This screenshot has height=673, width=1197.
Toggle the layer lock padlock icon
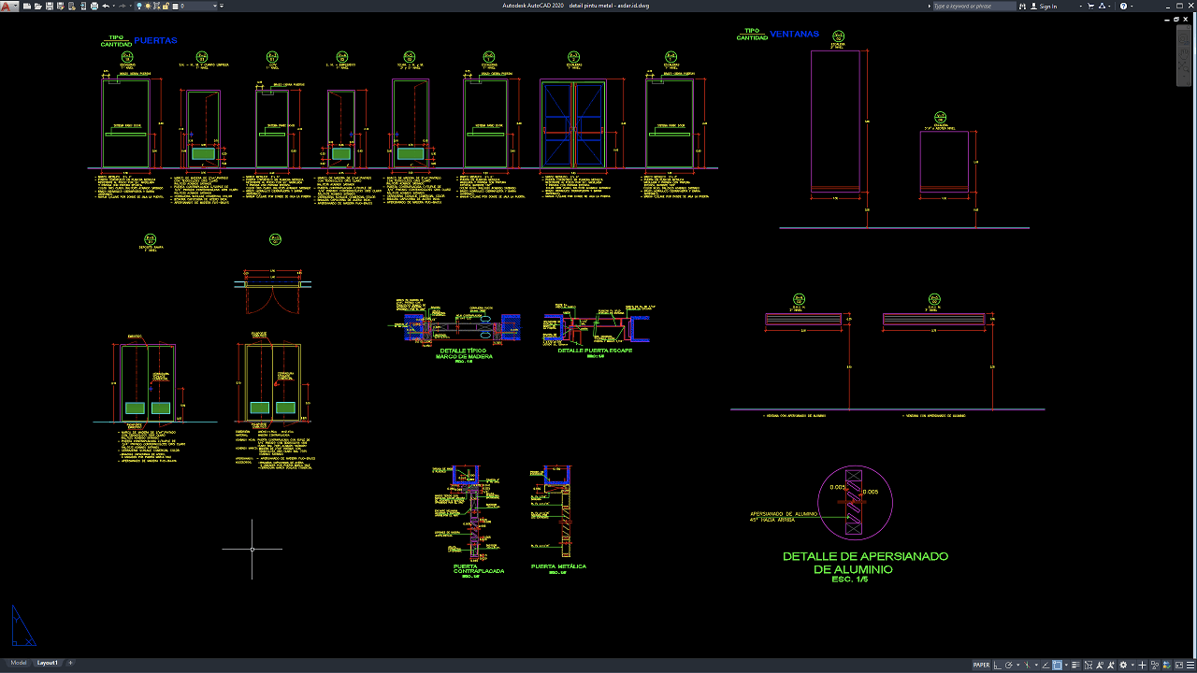pos(166,6)
